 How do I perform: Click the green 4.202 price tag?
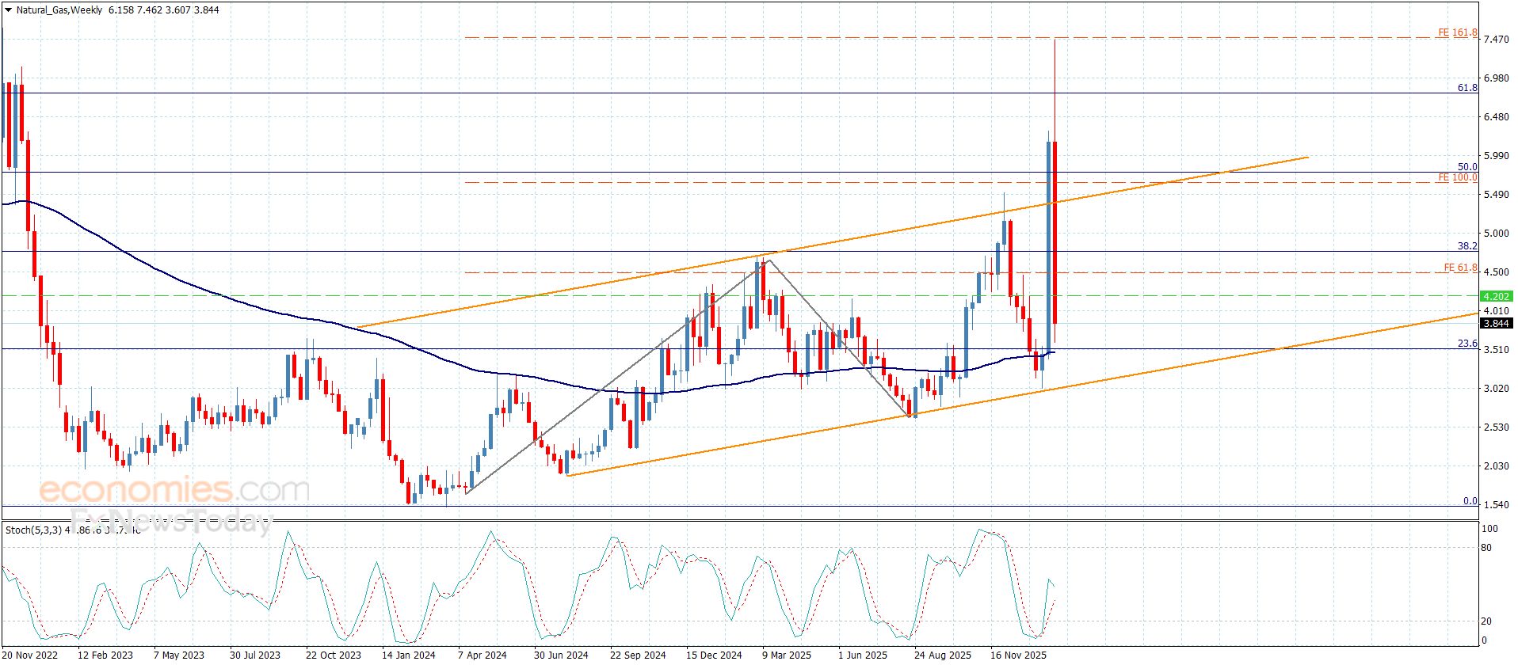coord(1496,296)
